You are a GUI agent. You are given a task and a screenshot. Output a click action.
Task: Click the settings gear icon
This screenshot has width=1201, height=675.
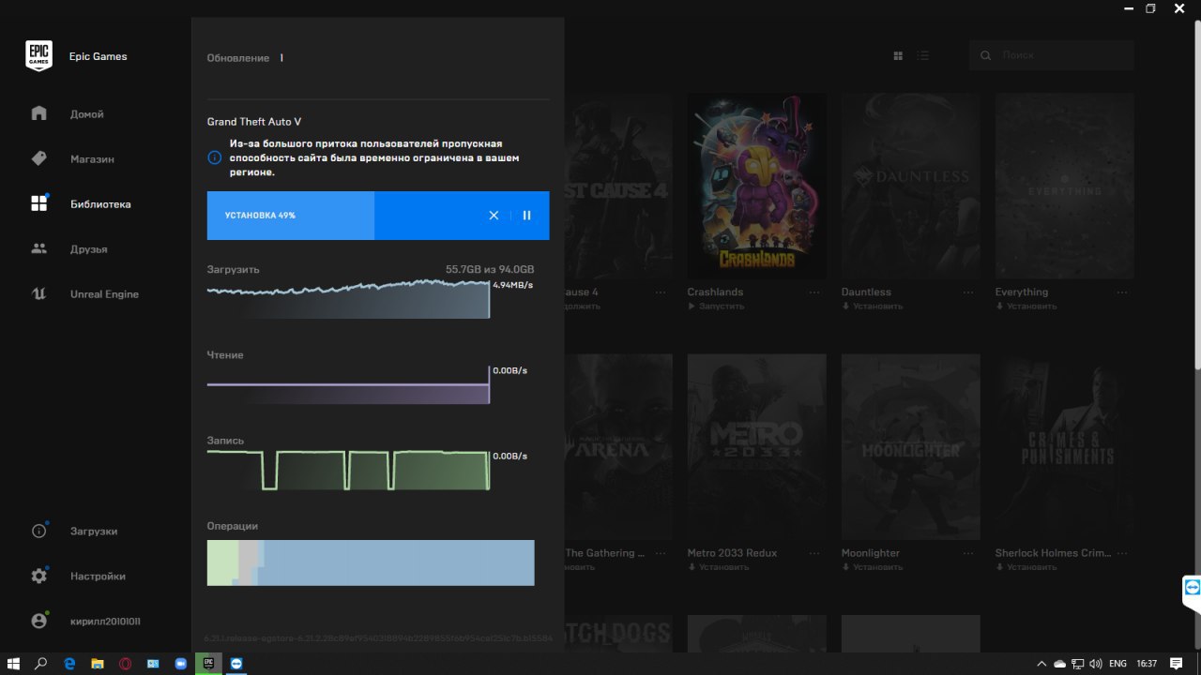[x=38, y=576]
